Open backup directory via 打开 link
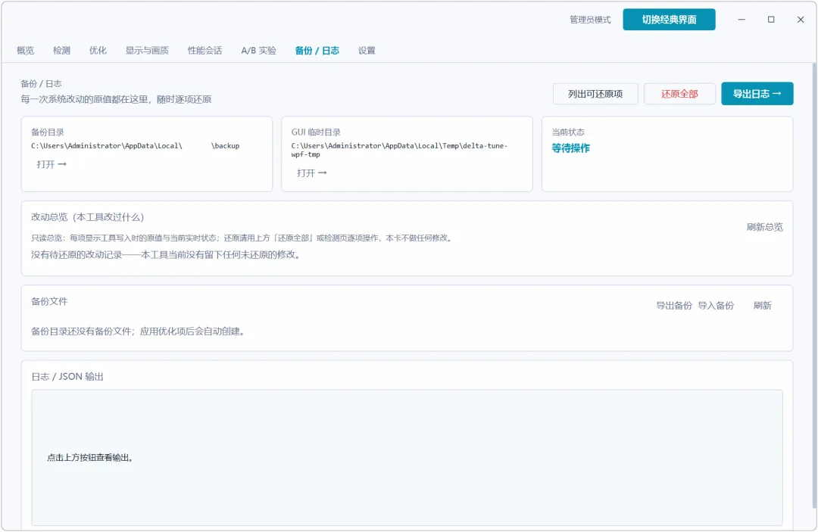The width and height of the screenshot is (818, 532). coord(52,164)
